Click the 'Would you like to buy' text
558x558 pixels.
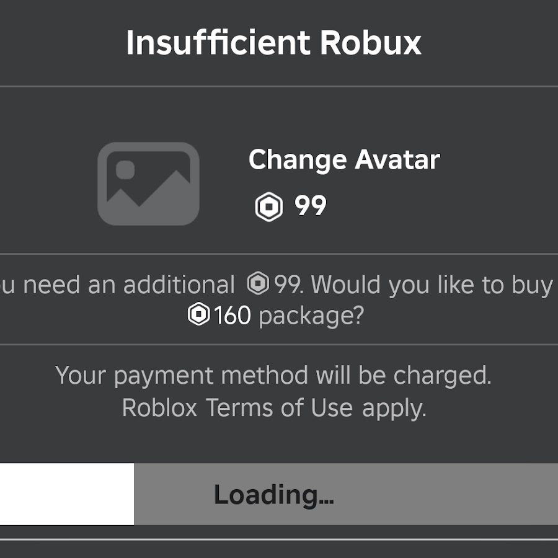[x=432, y=285]
